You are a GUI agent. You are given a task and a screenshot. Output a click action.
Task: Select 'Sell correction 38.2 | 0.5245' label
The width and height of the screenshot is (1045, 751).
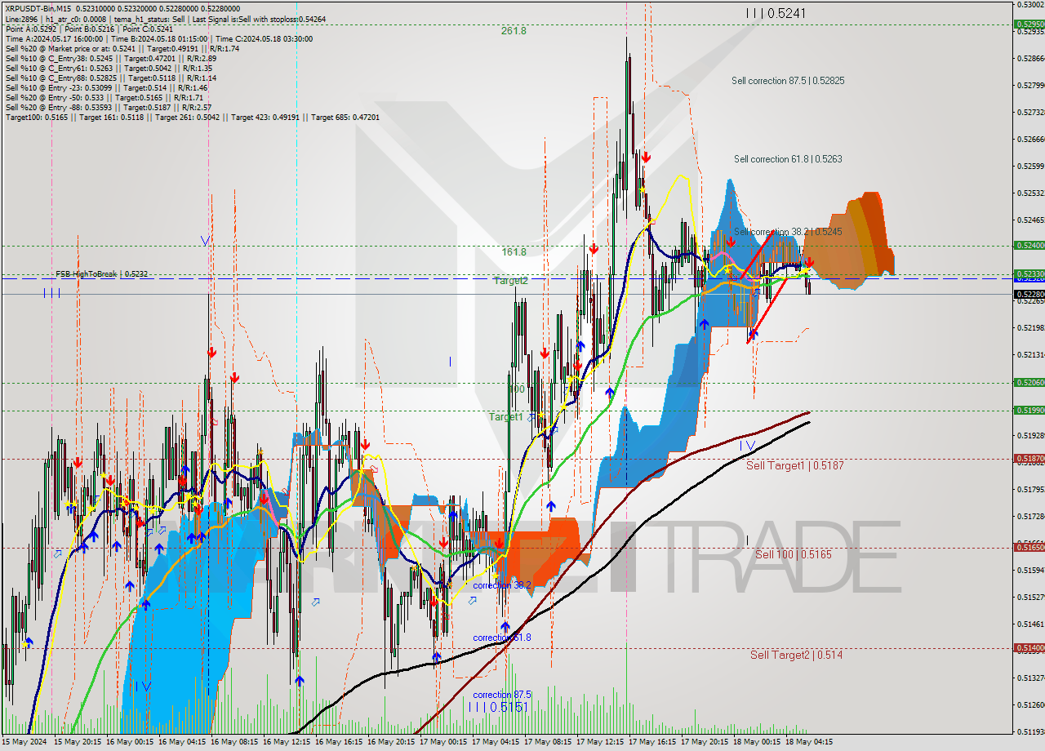point(787,232)
